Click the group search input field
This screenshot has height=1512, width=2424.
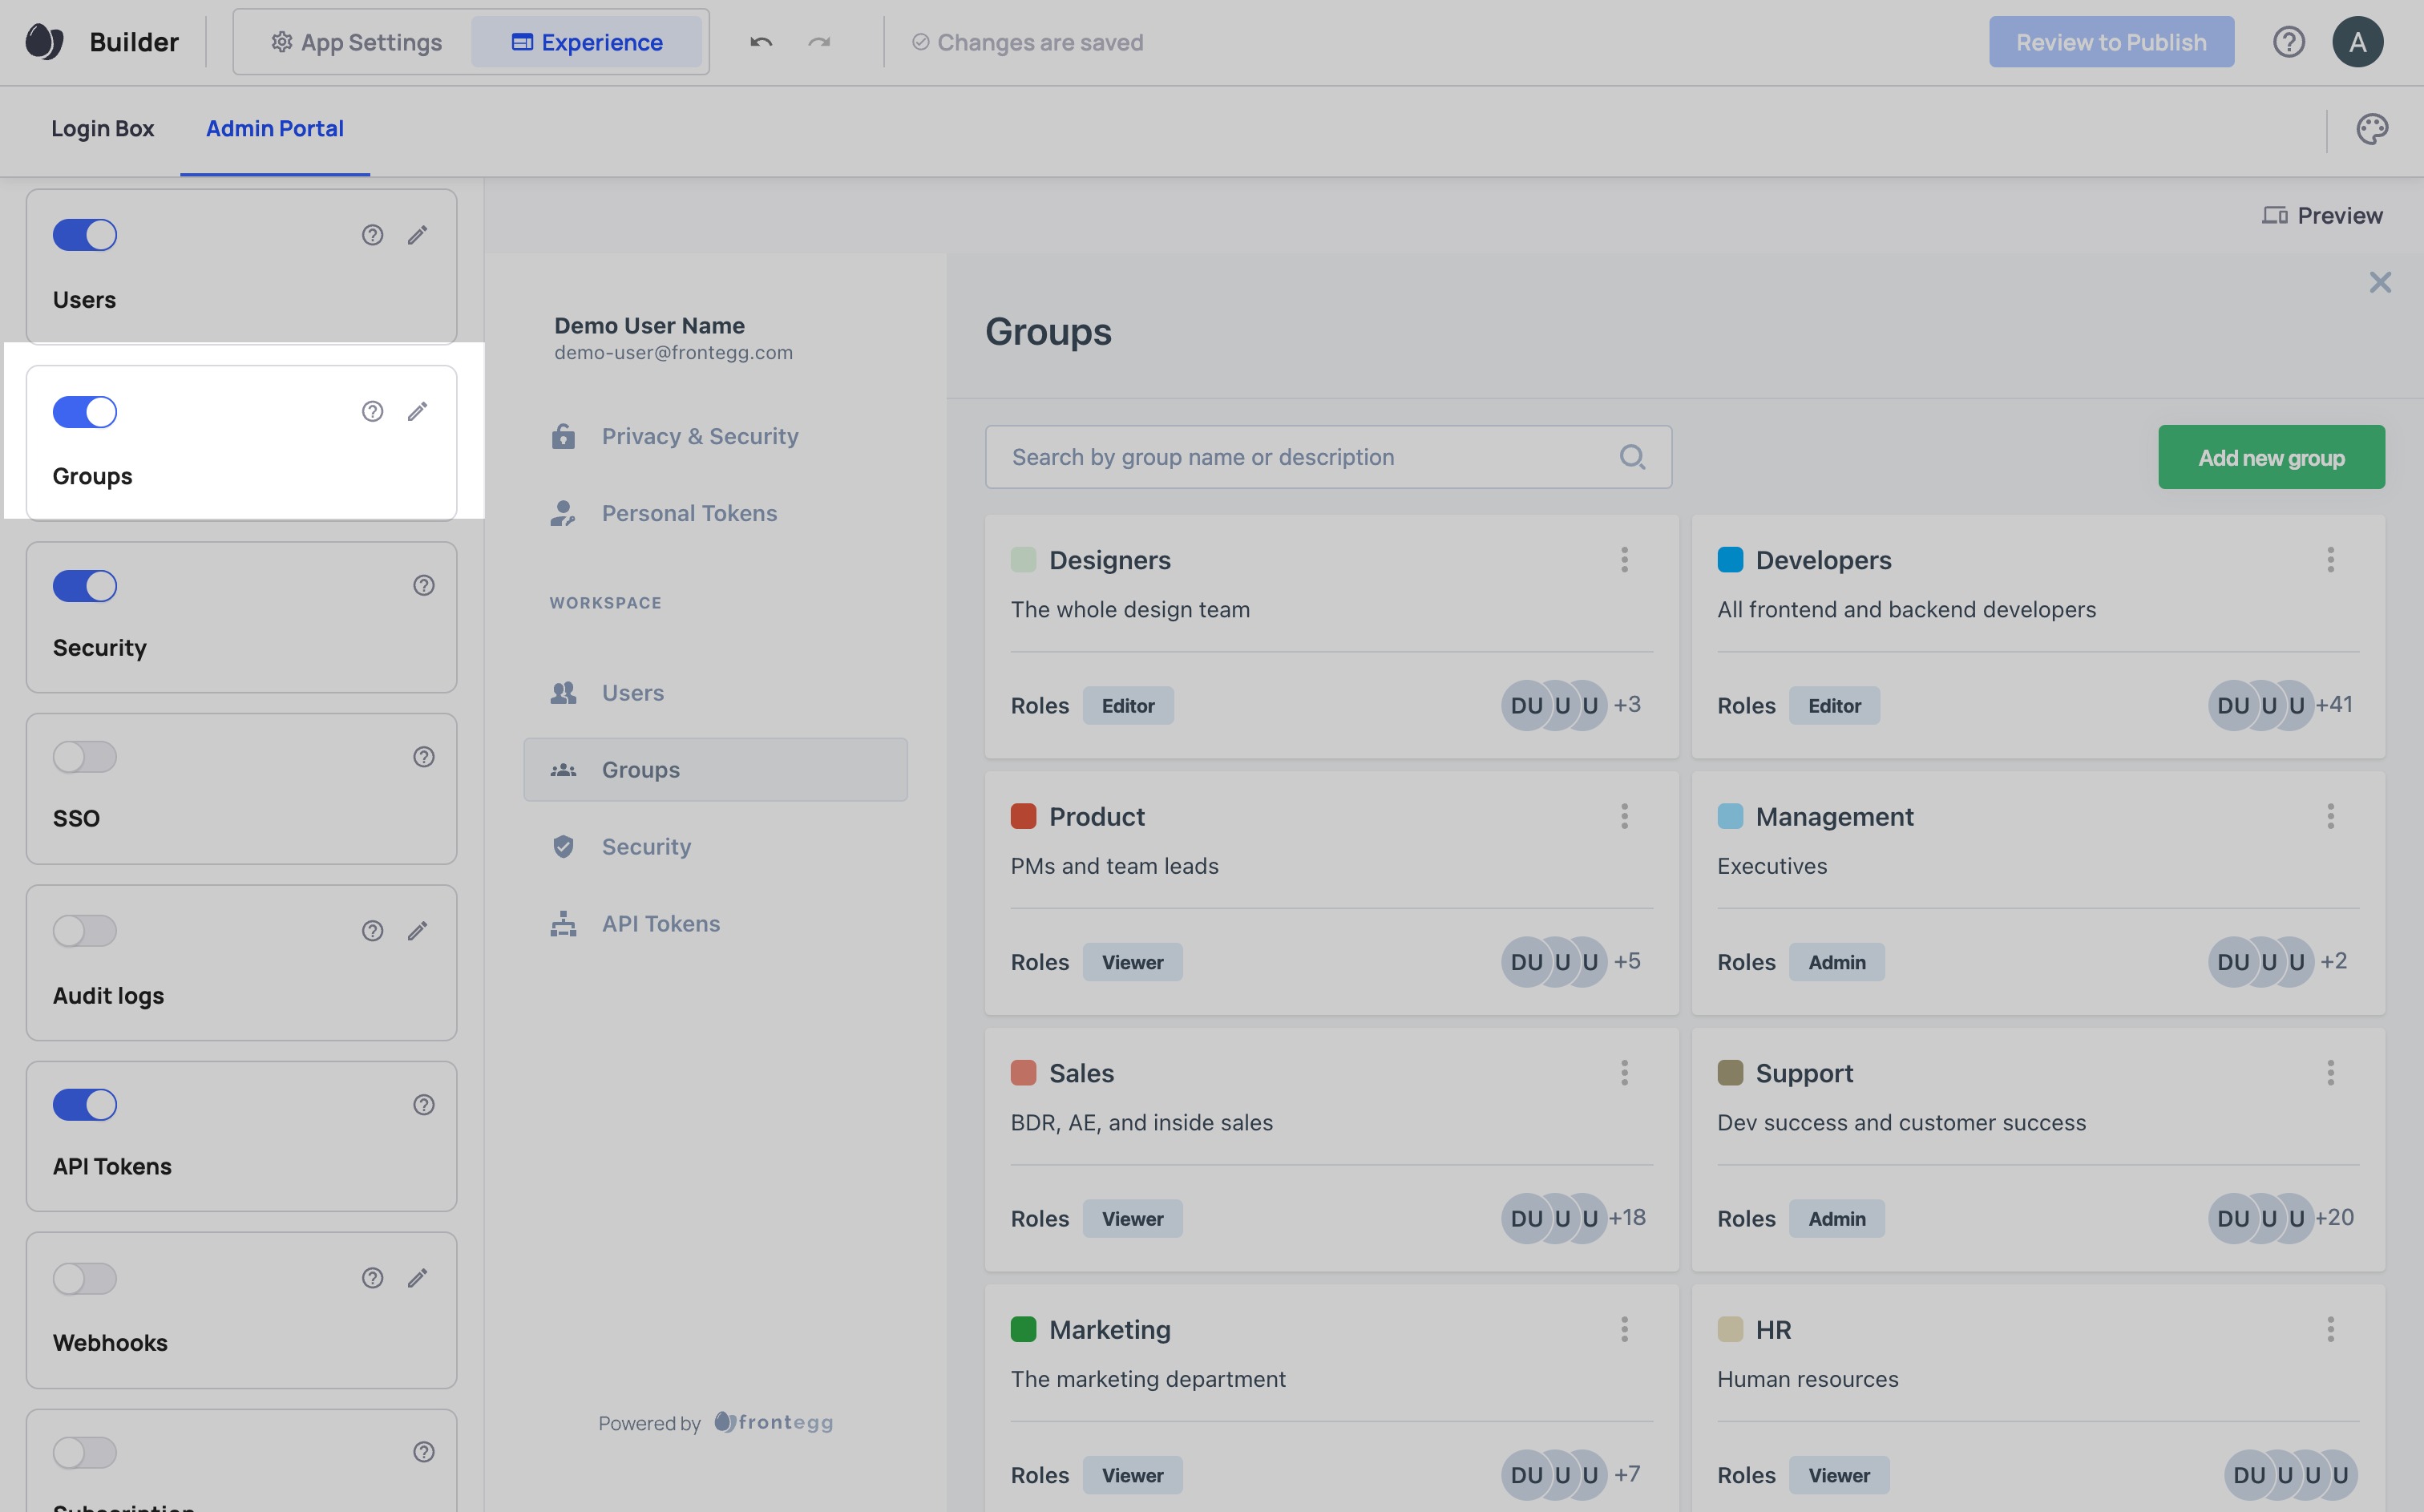(1299, 457)
